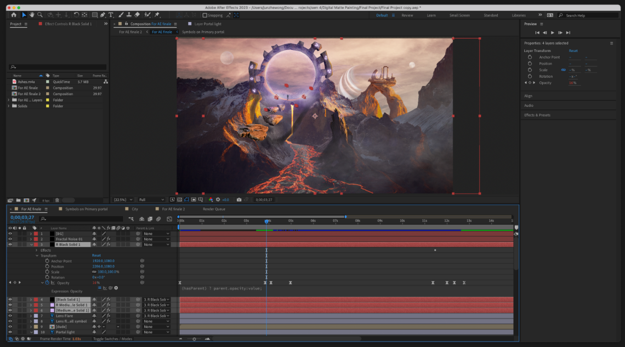The height and width of the screenshot is (347, 625).
Task: Hide the [BG] layer with its eye
Action: 10,234
